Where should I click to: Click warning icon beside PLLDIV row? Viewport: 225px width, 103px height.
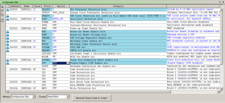coord(8,9)
